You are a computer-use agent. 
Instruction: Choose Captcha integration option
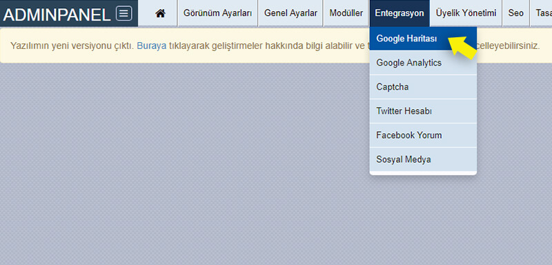coord(423,87)
